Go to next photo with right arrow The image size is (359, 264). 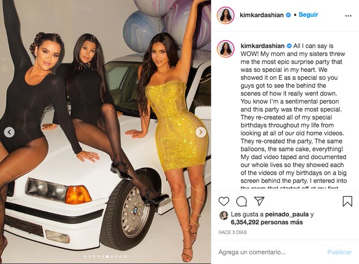coord(201,132)
